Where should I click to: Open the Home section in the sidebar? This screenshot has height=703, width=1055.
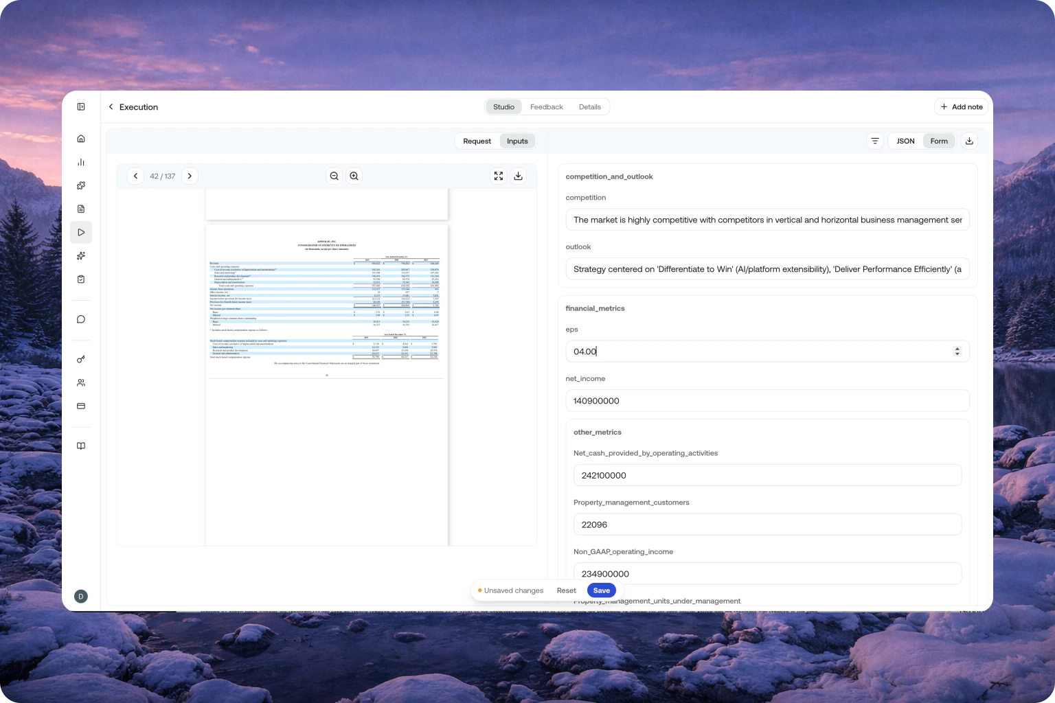click(x=81, y=138)
